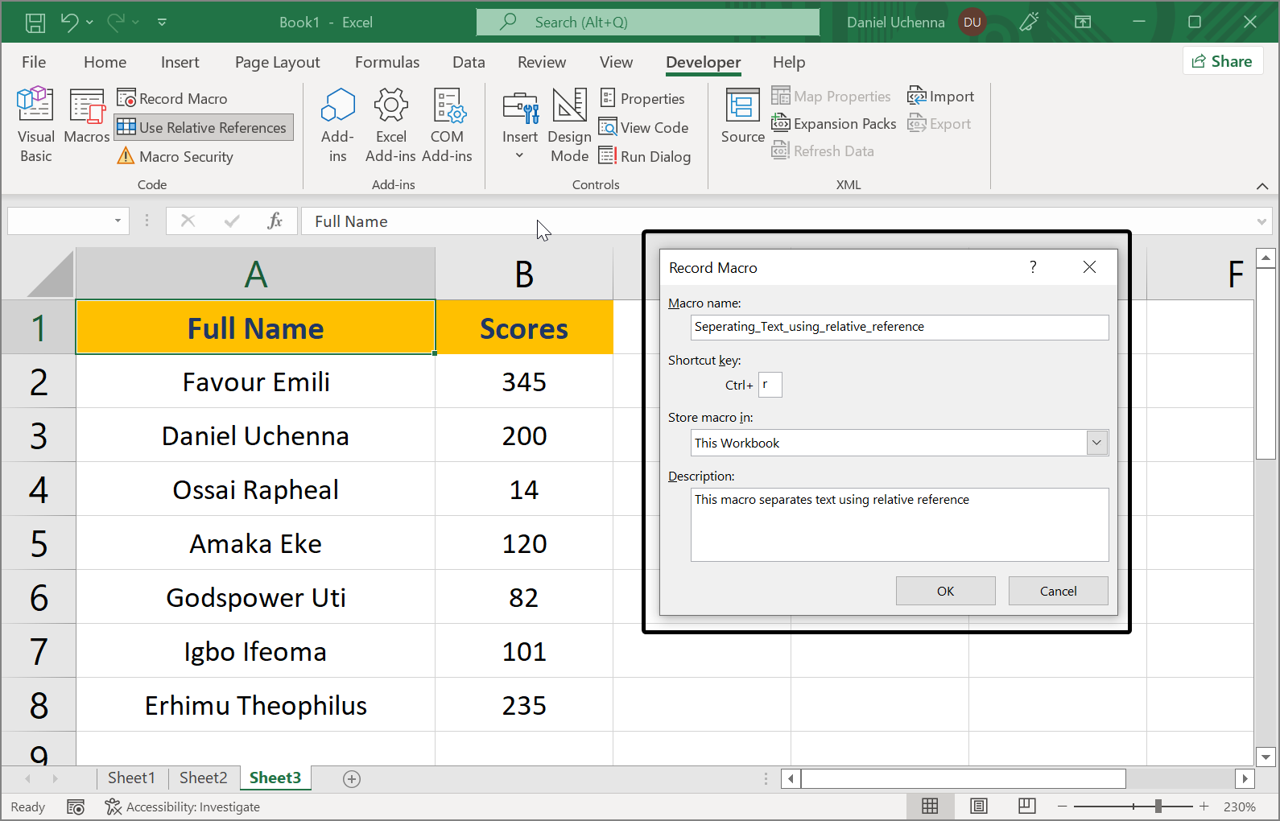Open the Formulas ribbon tab
Image resolution: width=1280 pixels, height=821 pixels.
pyautogui.click(x=387, y=62)
